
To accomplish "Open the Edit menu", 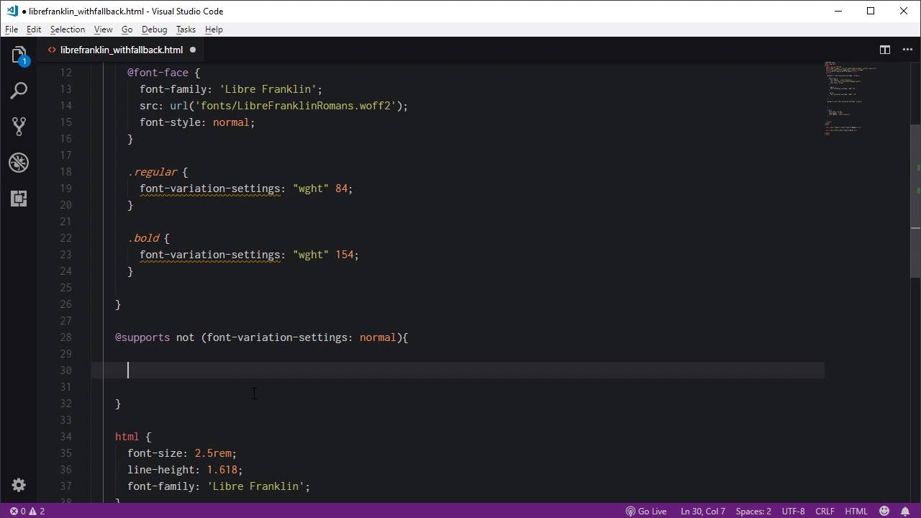I will pos(34,29).
